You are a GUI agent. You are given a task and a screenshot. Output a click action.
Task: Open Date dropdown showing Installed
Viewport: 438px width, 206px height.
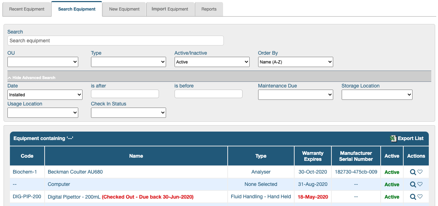(45, 95)
